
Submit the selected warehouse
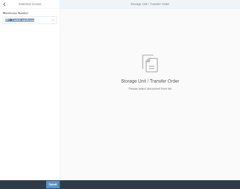click(52, 184)
